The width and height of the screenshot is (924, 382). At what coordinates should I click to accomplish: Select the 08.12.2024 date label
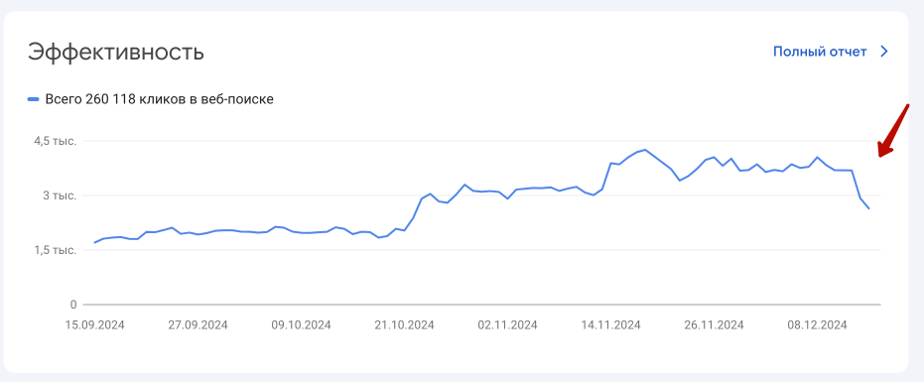(x=817, y=324)
